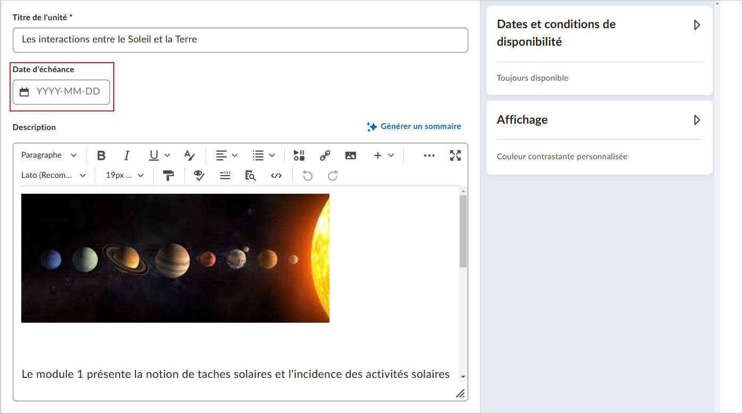The image size is (743, 414).
Task: Open the underline options dropdown arrow
Action: click(x=167, y=156)
